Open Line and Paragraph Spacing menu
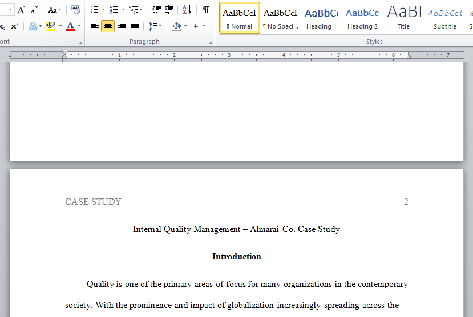473x317 pixels. [155, 27]
